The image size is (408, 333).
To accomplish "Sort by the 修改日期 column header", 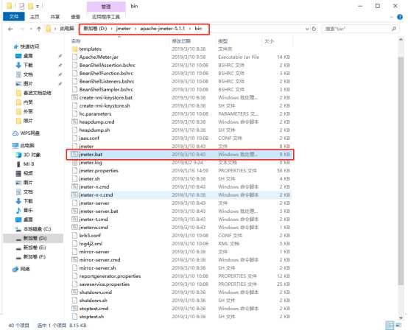I will [x=181, y=41].
